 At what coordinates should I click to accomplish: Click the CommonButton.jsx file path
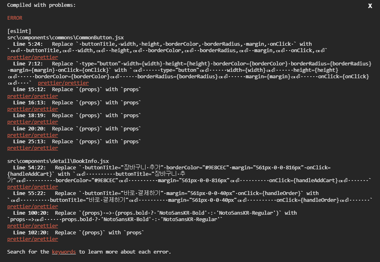point(66,38)
